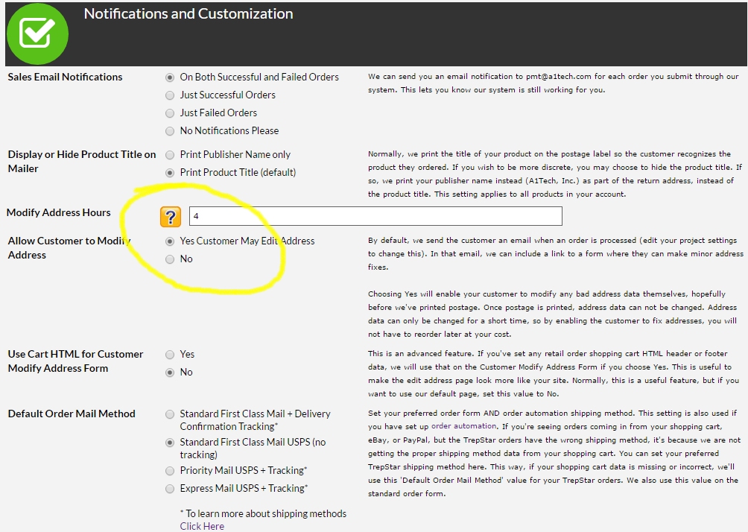This screenshot has width=748, height=532.
Task: Select Just Successful Orders radio option
Action: (170, 95)
